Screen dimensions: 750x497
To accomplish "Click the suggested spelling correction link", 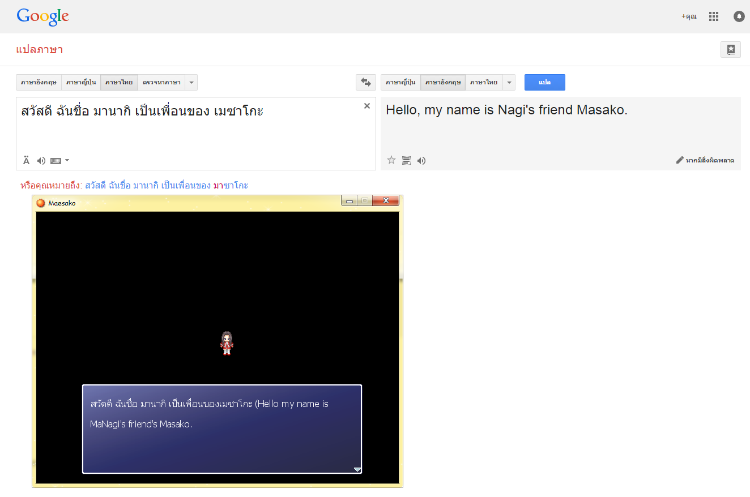I will pyautogui.click(x=167, y=185).
